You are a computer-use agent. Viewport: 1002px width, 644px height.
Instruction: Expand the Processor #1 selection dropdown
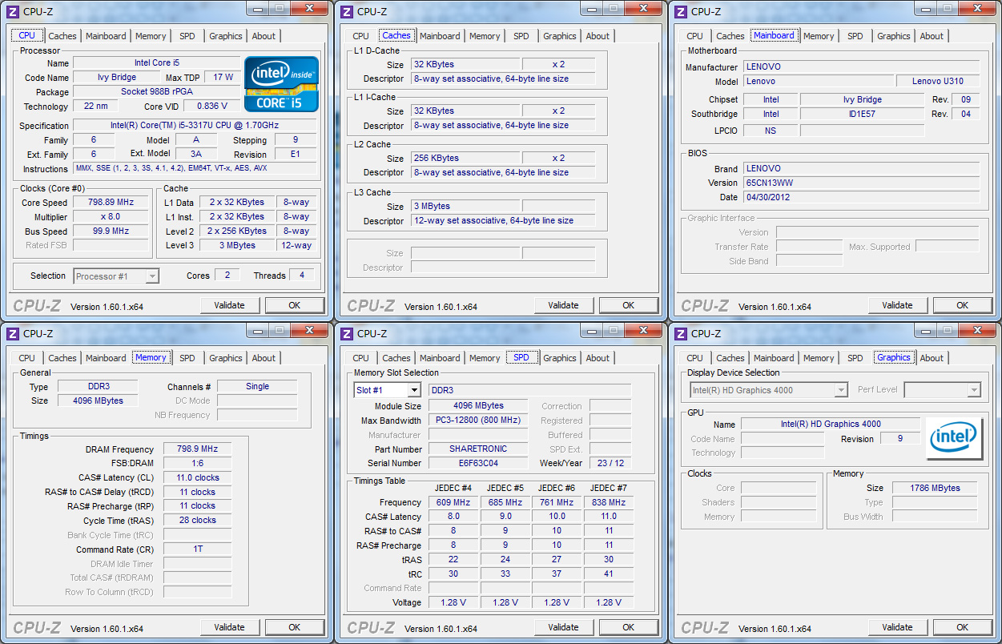tap(151, 276)
